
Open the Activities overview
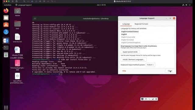[x=8, y=5]
